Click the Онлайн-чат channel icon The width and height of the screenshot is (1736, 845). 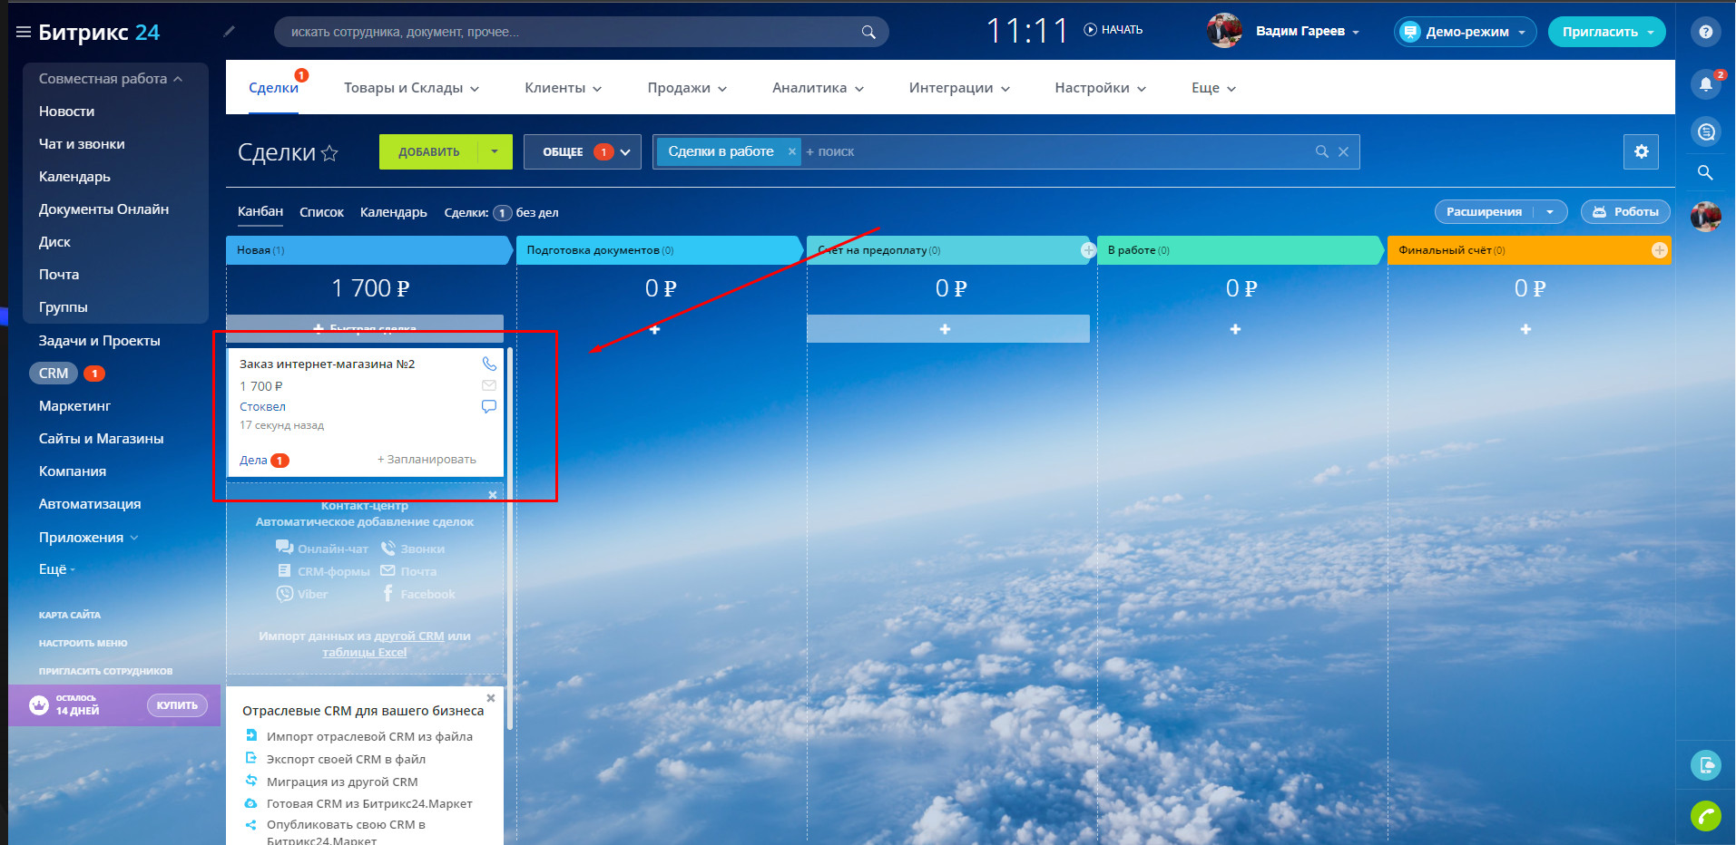coord(285,548)
